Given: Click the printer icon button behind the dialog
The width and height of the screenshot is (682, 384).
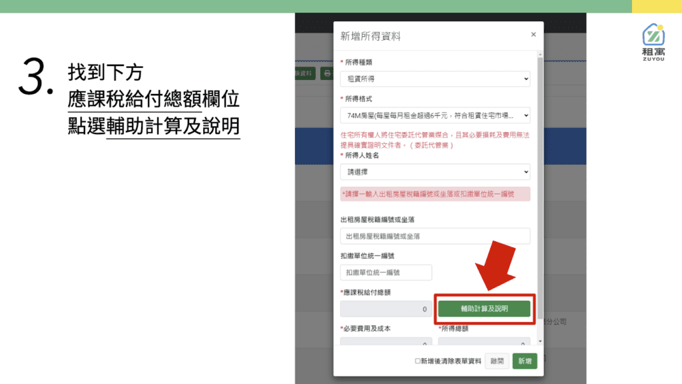Looking at the screenshot, I should coord(327,73).
